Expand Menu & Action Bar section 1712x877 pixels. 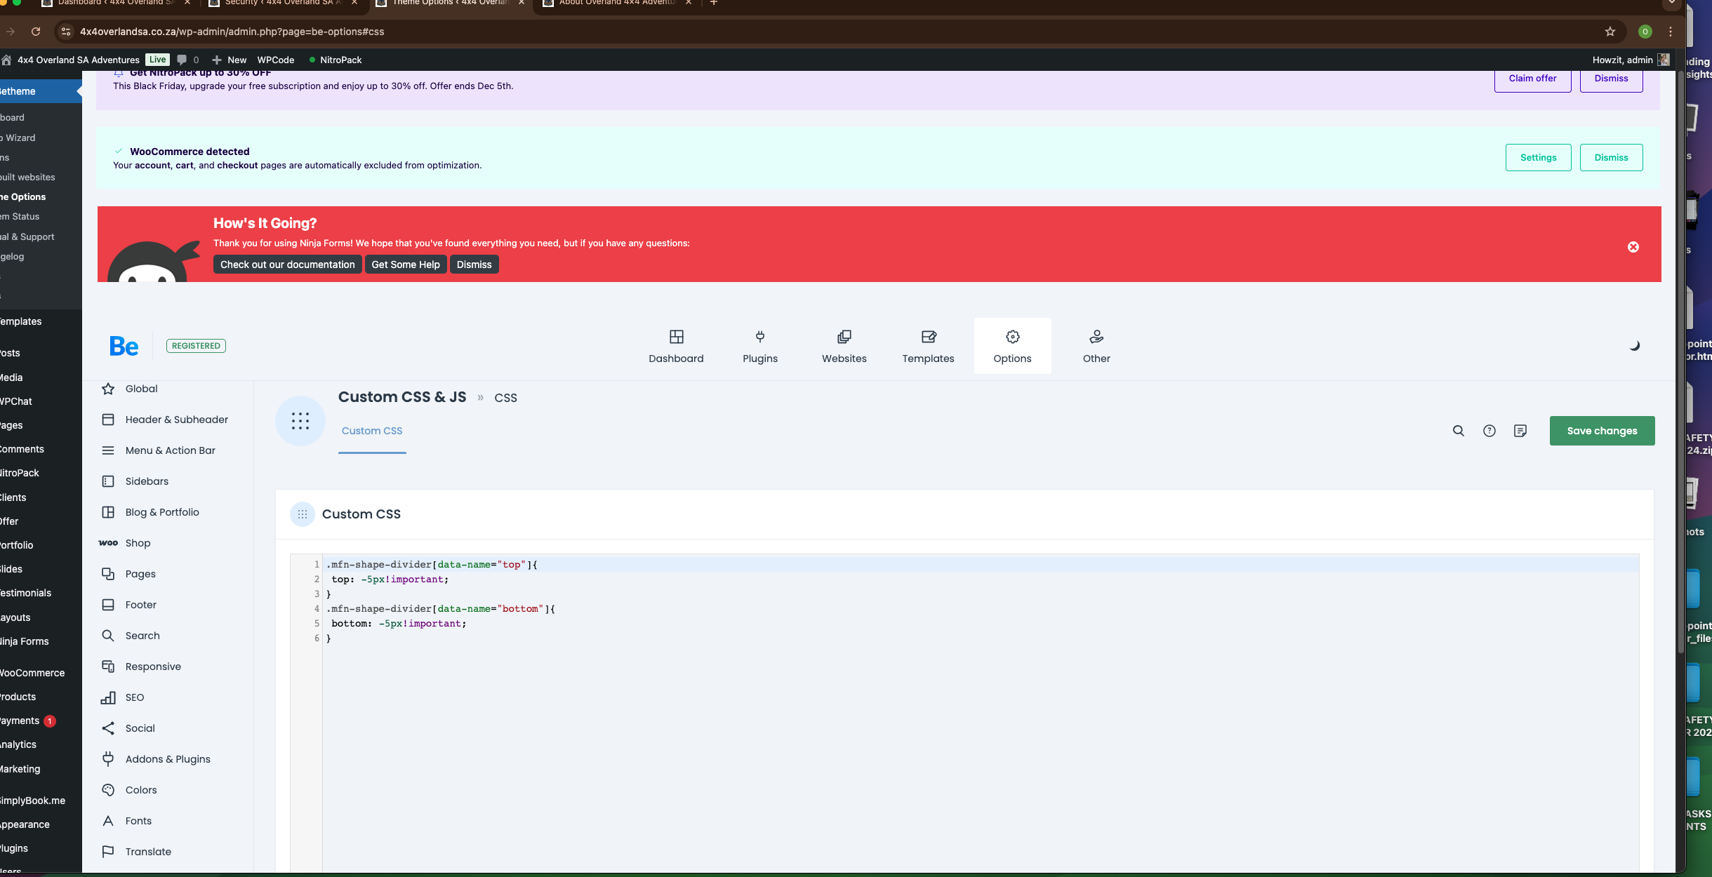click(170, 450)
